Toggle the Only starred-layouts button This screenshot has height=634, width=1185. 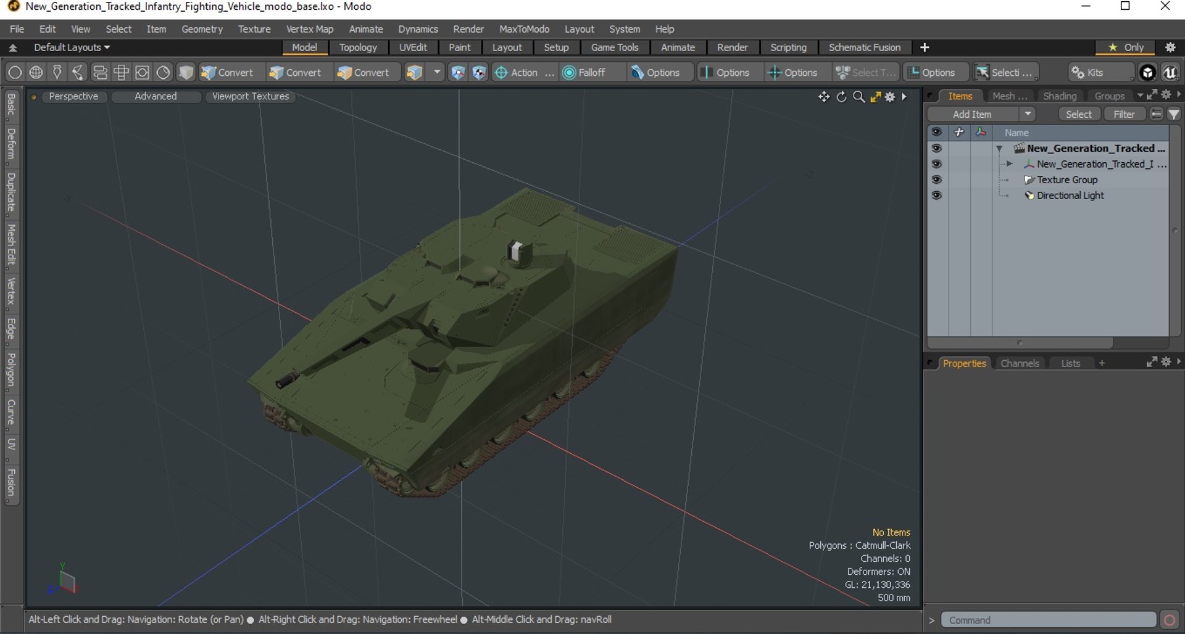[x=1126, y=47]
